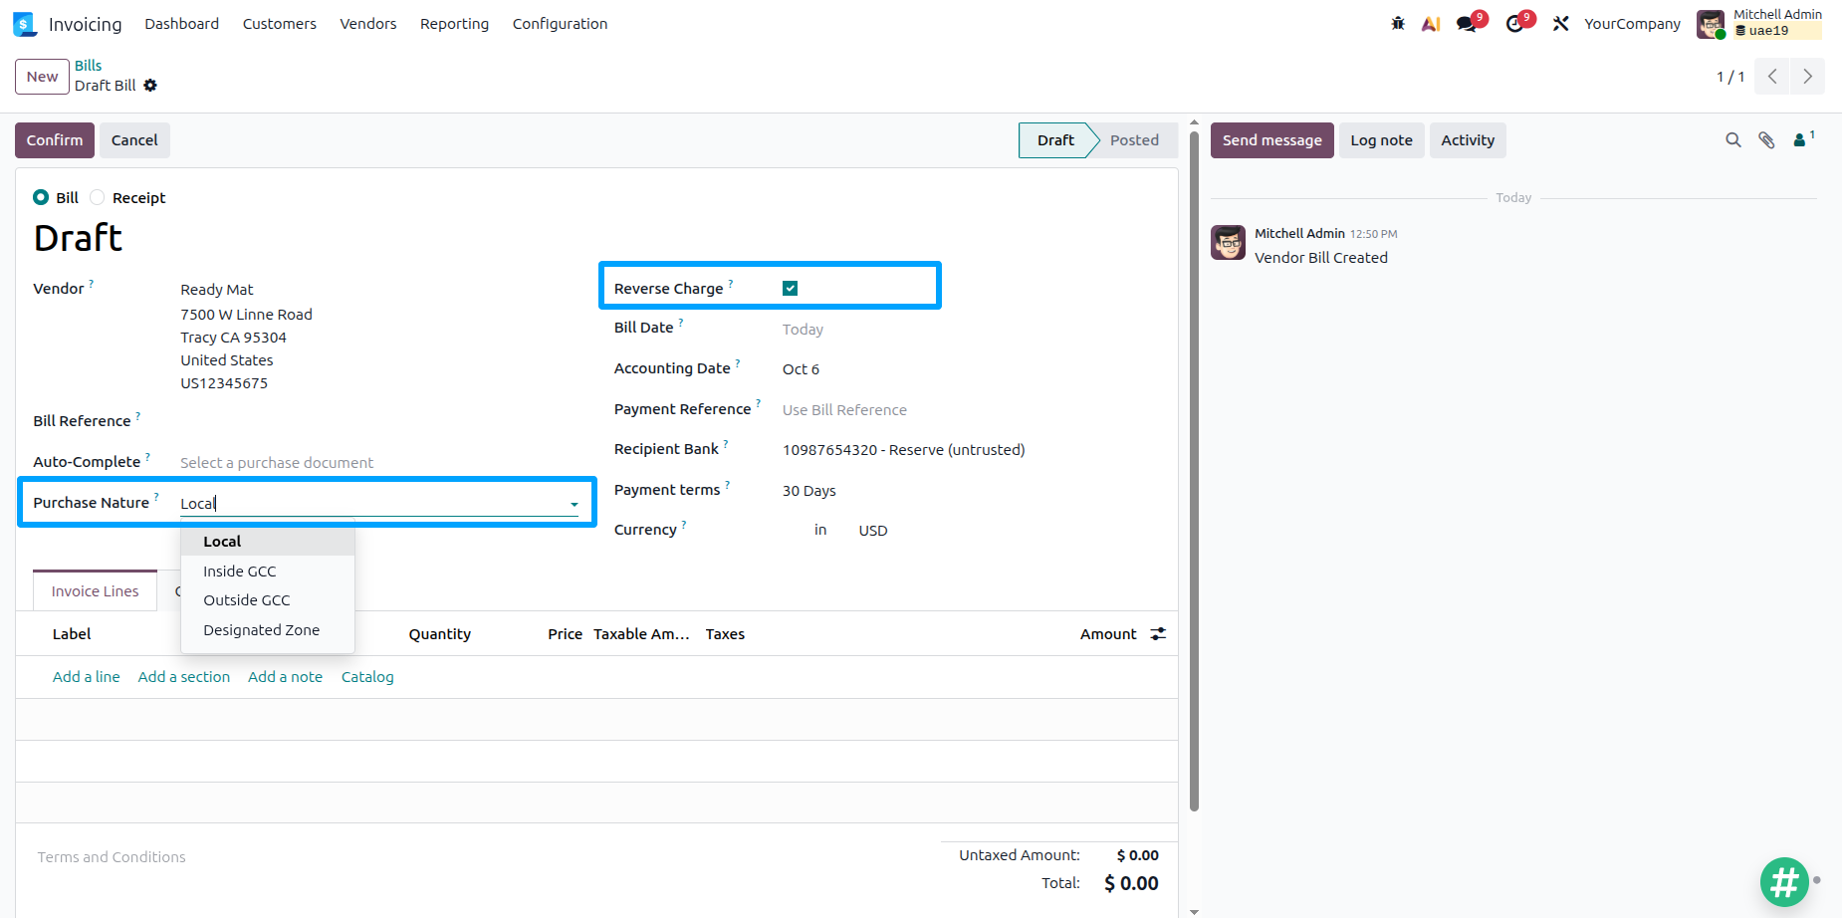This screenshot has height=918, width=1842.
Task: Open attachments via the paperclip icon
Action: point(1766,140)
